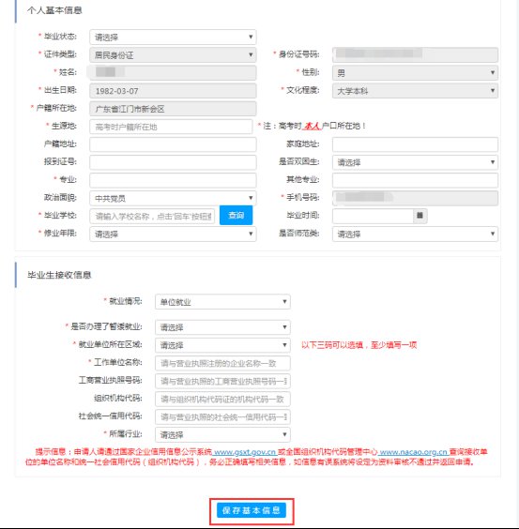Click the 家庭地址 input field
Image resolution: width=519 pixels, height=529 pixels.
[x=415, y=144]
